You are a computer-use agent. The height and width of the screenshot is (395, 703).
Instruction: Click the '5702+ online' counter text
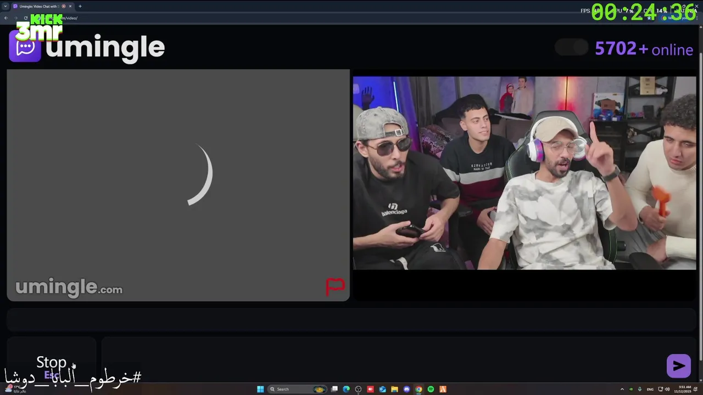tap(644, 49)
